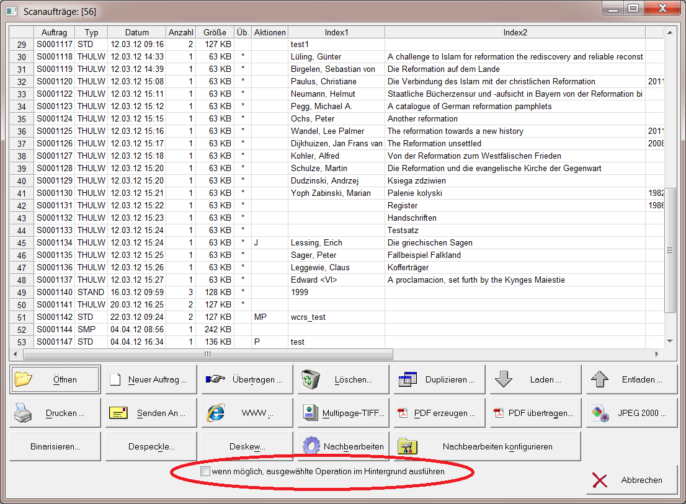Click the Aktionen column header
This screenshot has height=504, width=686.
click(270, 32)
